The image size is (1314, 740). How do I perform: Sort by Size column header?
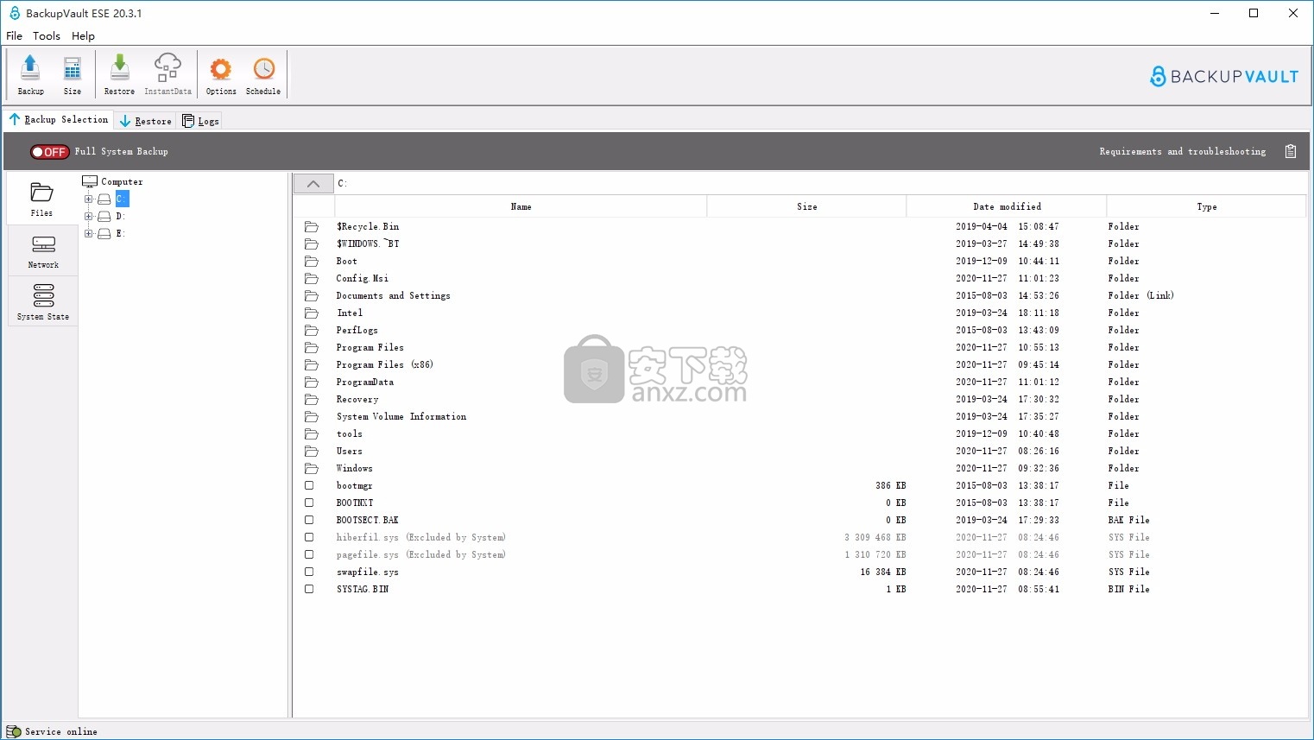[x=806, y=207]
